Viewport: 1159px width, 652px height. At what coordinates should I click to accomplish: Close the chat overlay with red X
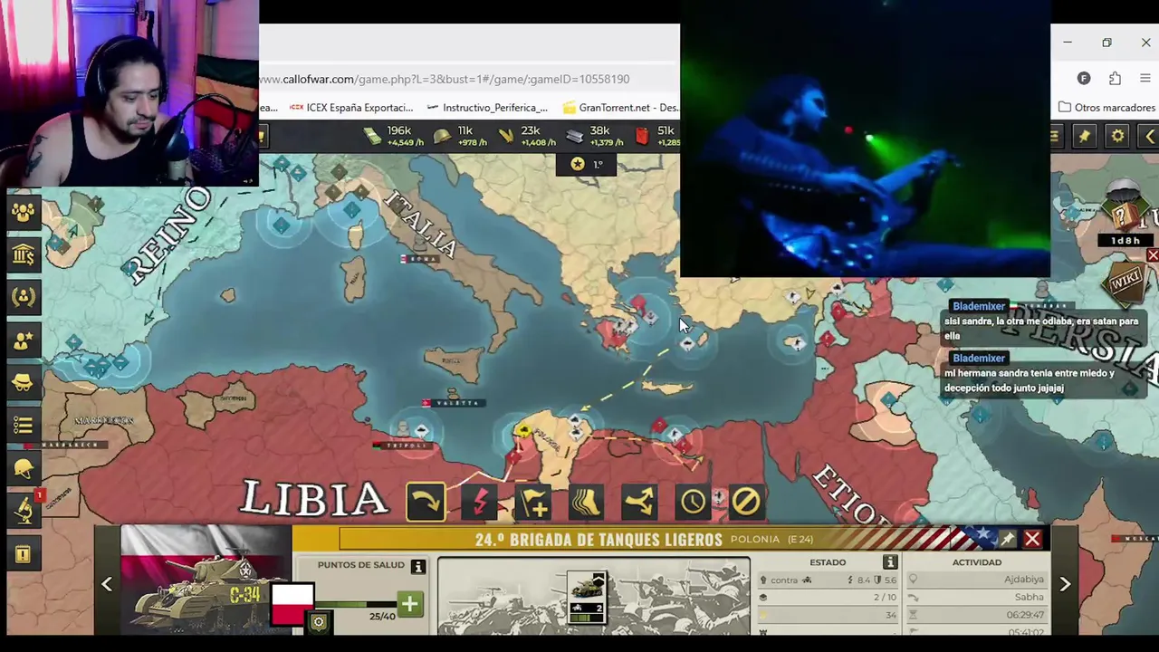tap(1153, 256)
